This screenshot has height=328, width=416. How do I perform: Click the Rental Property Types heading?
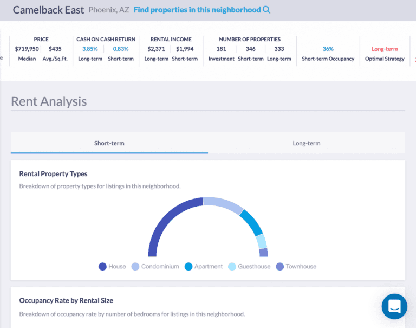[53, 174]
